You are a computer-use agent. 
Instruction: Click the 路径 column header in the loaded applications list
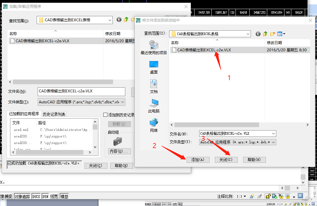point(65,123)
